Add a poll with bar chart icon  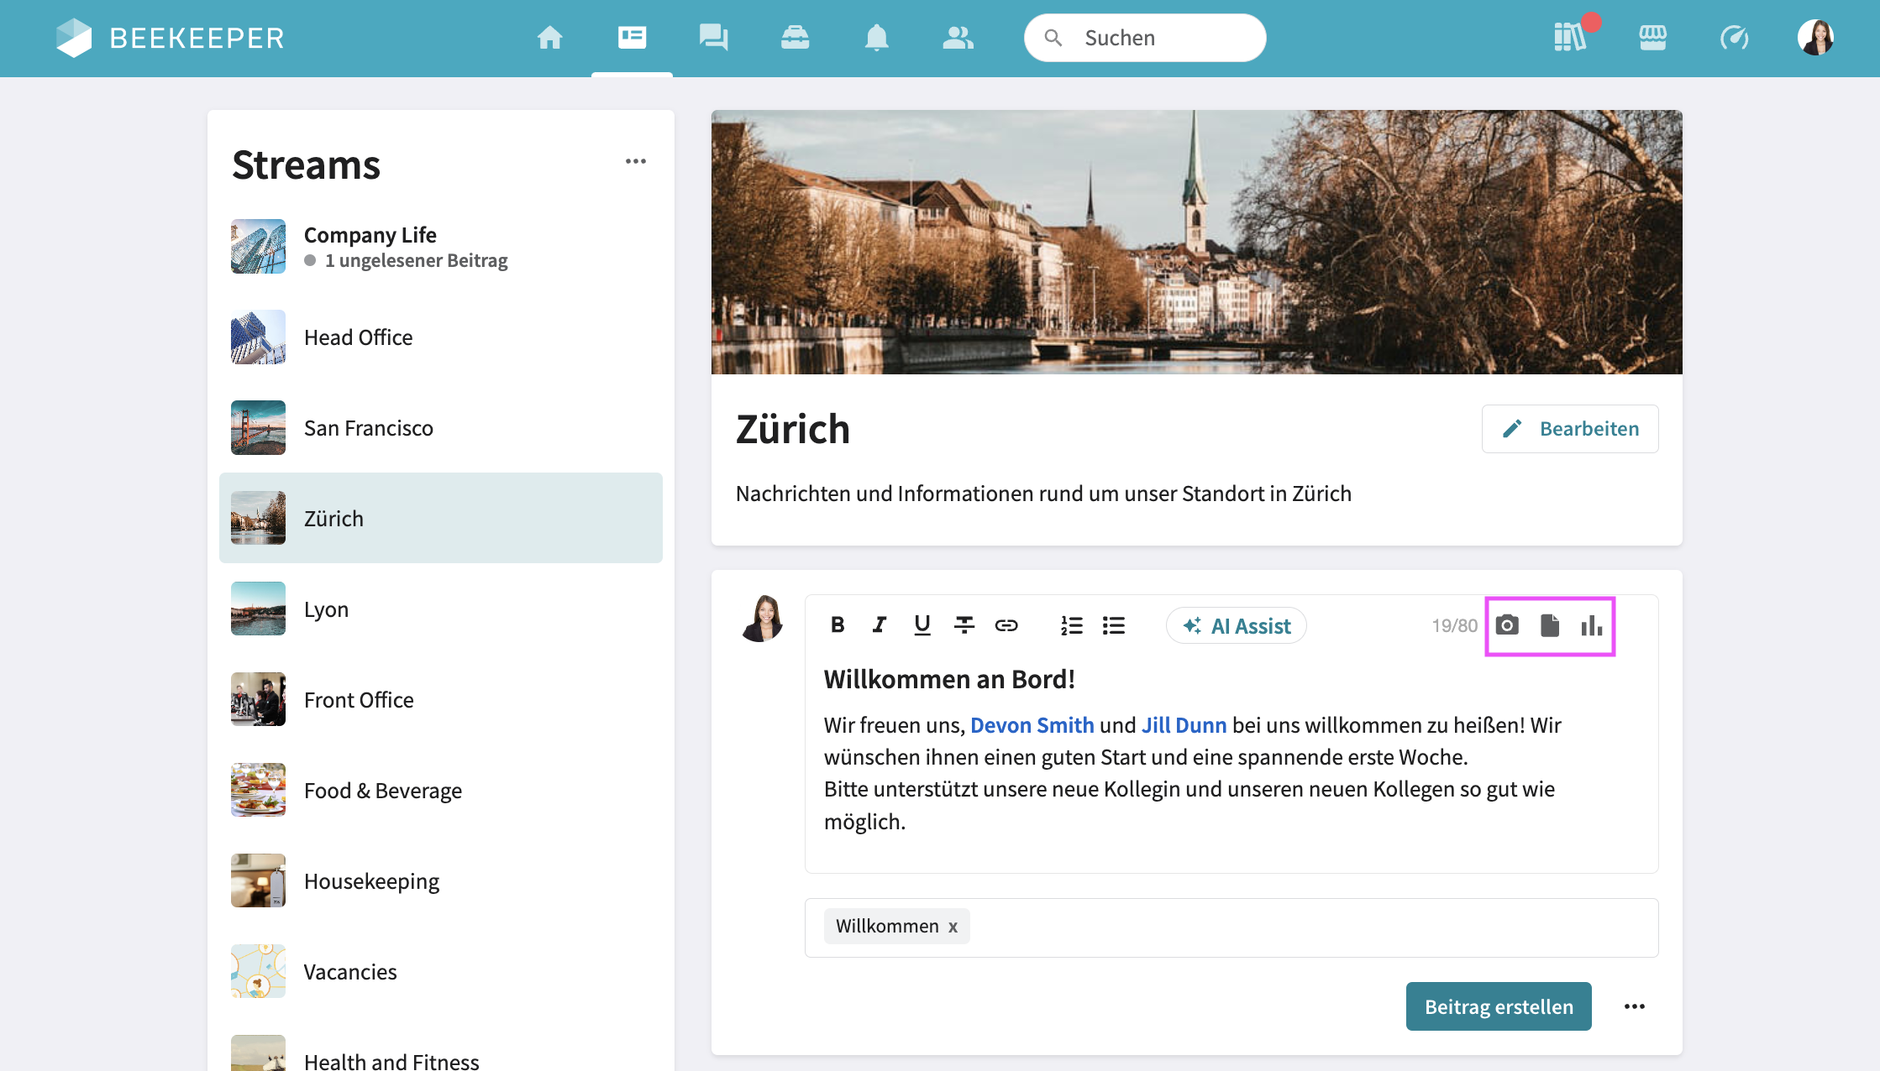pos(1591,625)
